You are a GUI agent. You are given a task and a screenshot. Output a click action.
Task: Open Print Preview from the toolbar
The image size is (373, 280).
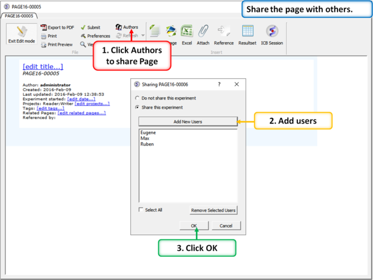(x=44, y=44)
